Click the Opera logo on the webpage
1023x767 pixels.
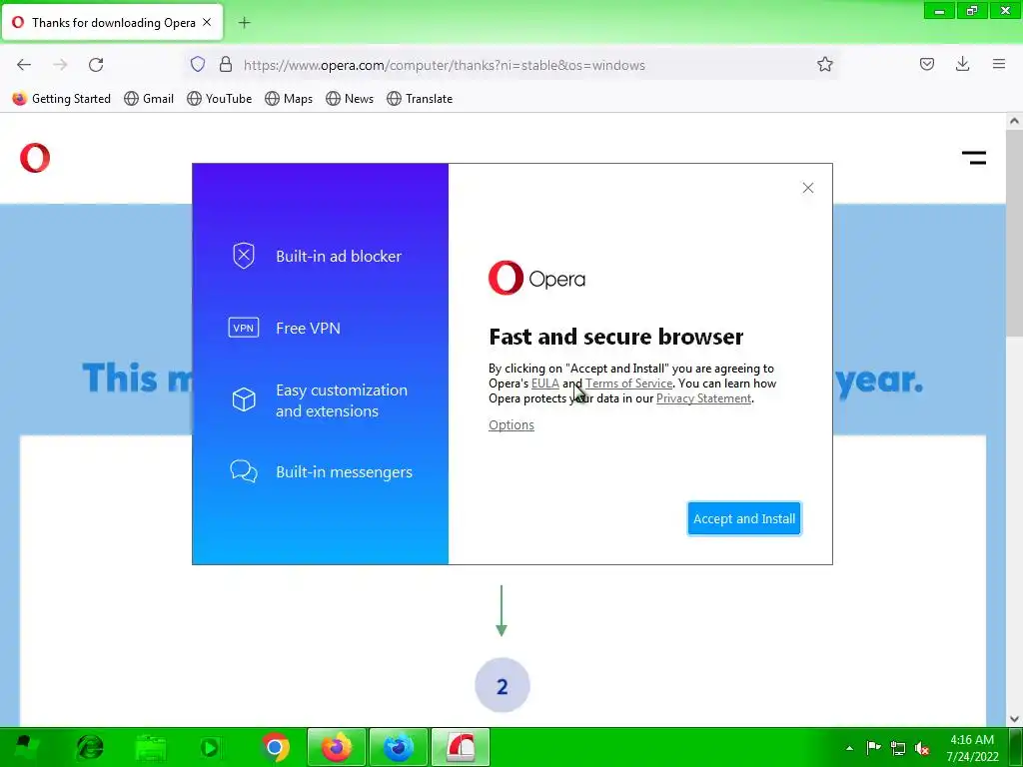35,157
